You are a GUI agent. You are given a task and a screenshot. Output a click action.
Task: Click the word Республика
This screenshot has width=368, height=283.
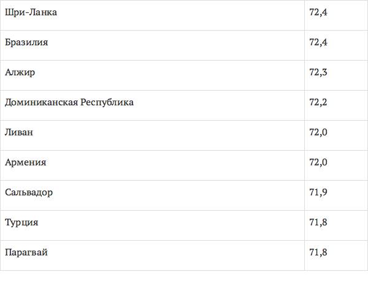pyautogui.click(x=107, y=102)
